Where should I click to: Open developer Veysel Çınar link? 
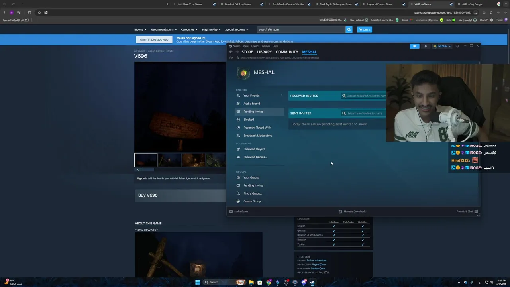click(318, 265)
